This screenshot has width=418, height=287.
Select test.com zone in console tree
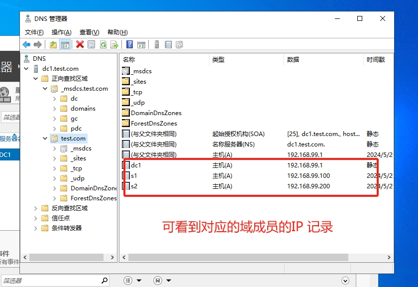(73, 139)
